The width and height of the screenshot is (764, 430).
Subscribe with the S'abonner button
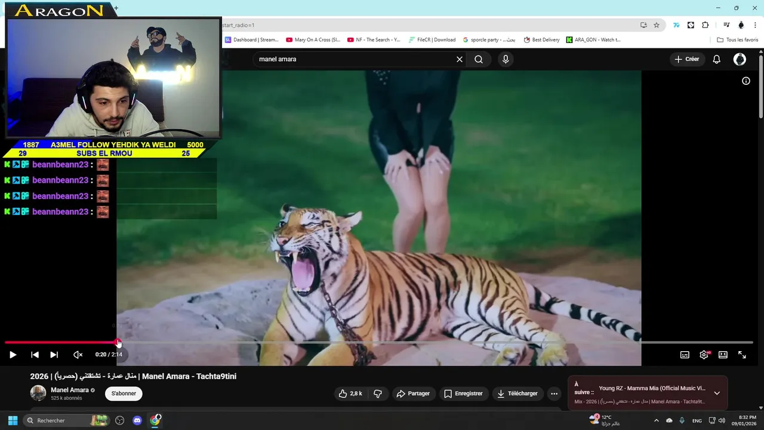click(124, 394)
